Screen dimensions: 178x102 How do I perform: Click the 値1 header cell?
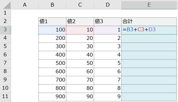(x=52, y=22)
